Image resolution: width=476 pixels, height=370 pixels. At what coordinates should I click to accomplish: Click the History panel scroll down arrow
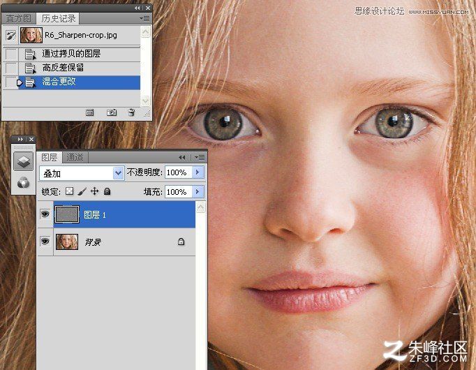click(146, 101)
